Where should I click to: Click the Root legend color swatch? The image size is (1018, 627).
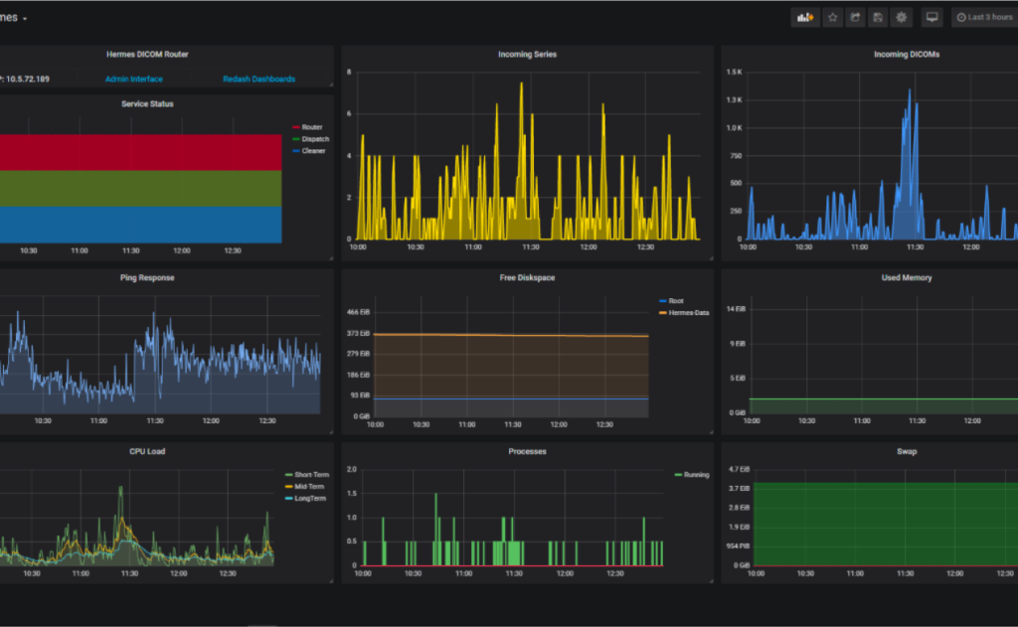click(x=663, y=301)
